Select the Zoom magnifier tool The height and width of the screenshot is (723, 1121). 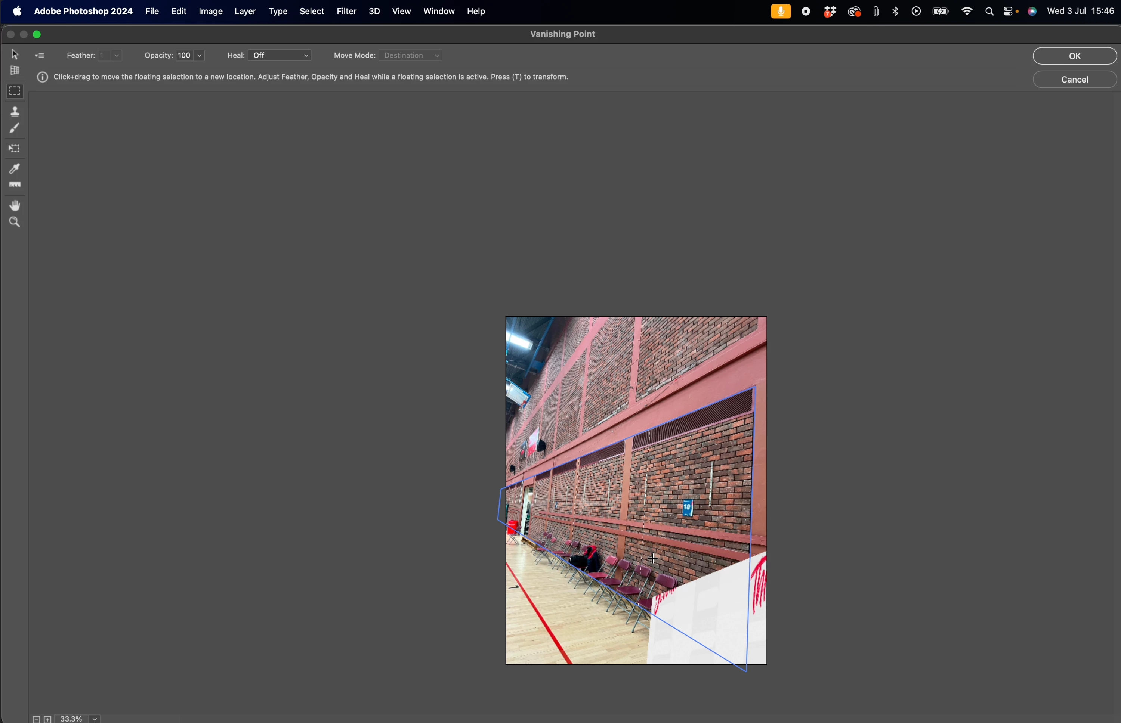click(15, 222)
